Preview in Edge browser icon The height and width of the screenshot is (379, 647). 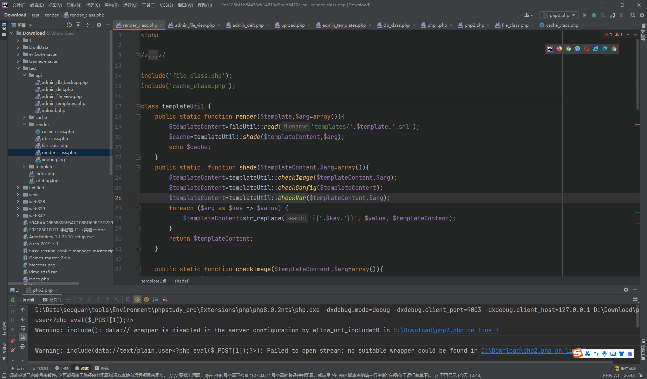(x=605, y=49)
